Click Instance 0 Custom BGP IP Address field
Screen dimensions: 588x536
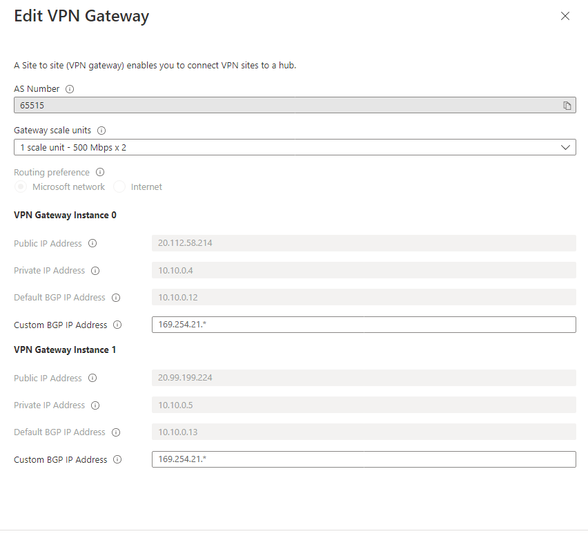(x=364, y=325)
